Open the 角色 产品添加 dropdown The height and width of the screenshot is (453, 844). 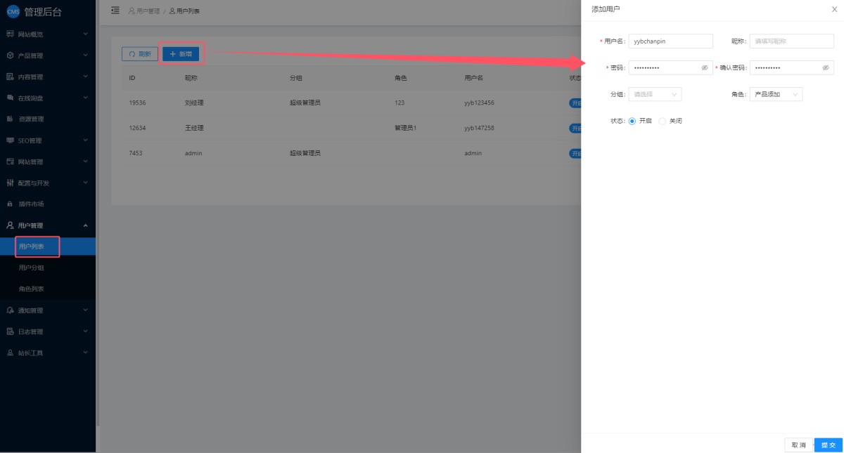tap(776, 94)
